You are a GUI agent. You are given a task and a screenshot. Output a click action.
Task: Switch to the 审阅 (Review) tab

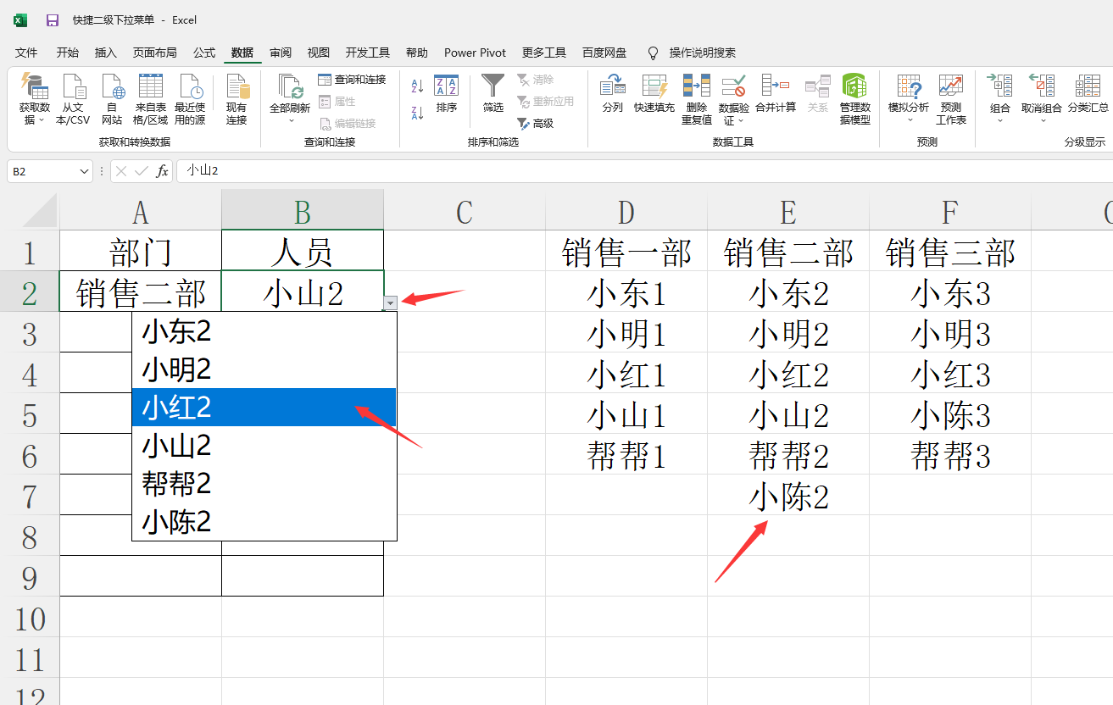pos(281,53)
